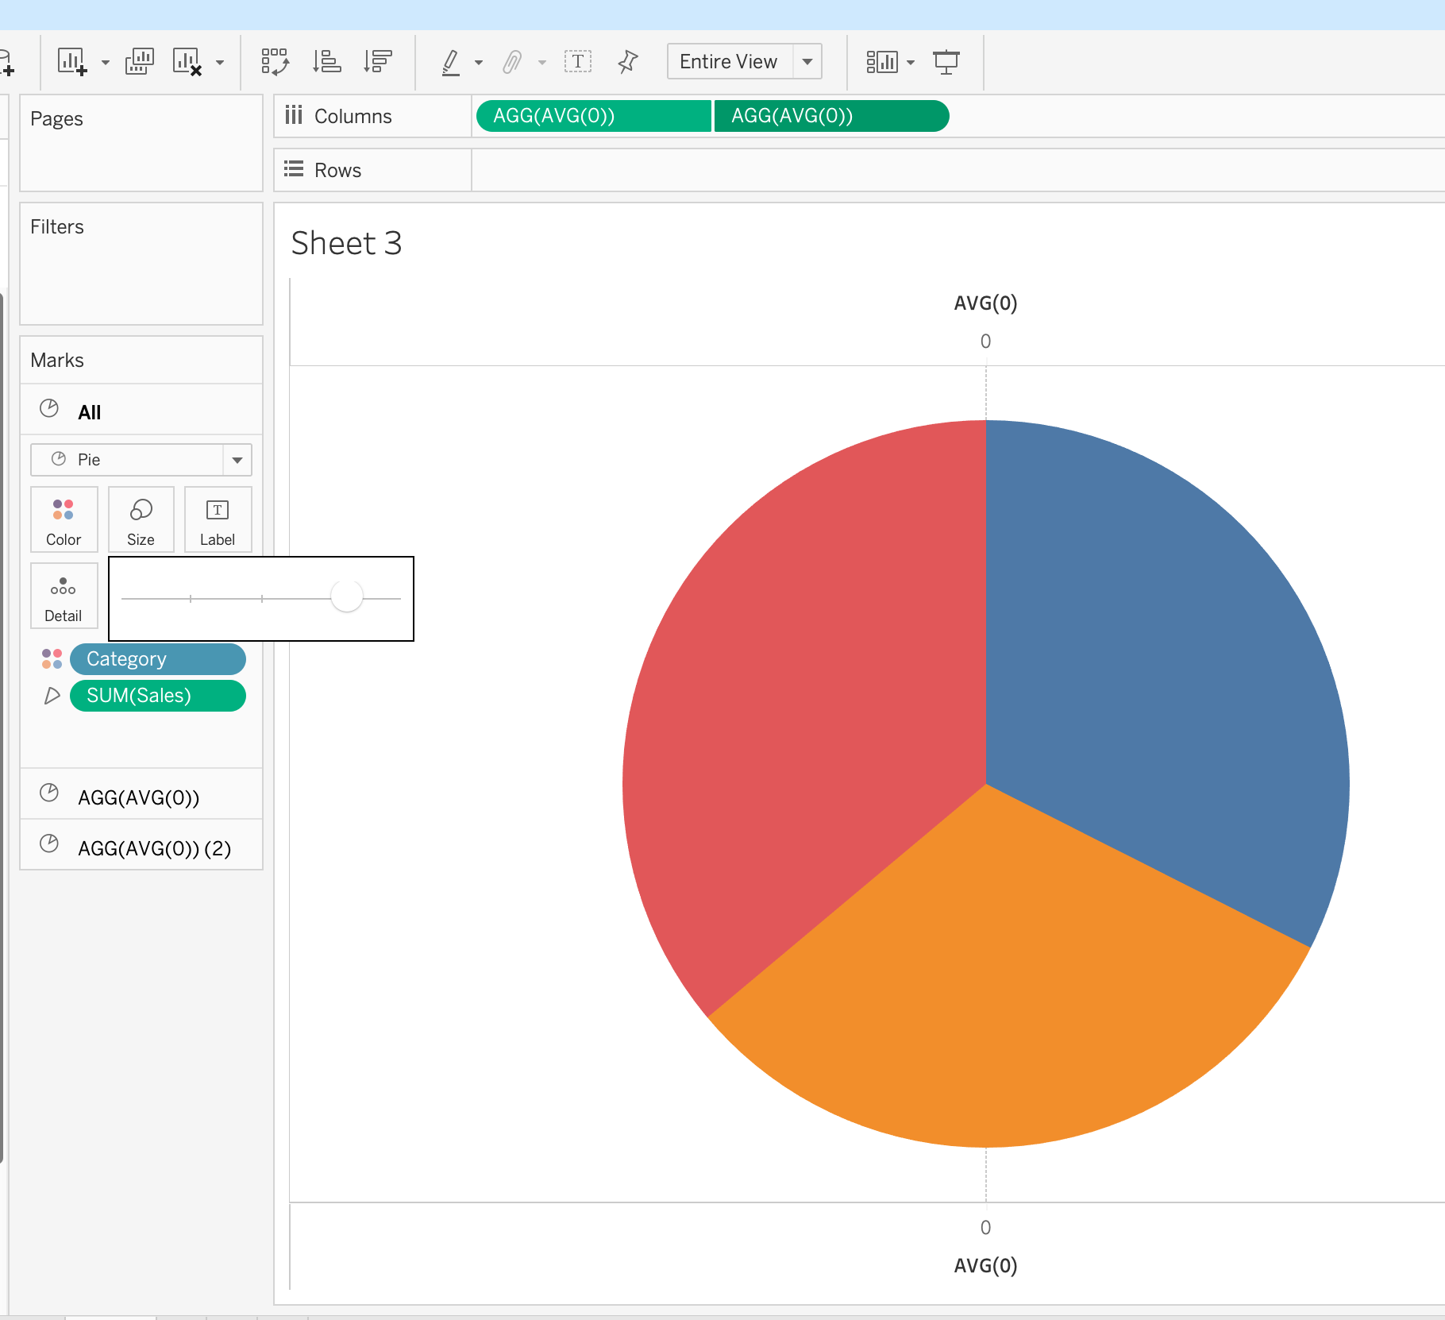Click the Rows shelf label

[337, 171]
